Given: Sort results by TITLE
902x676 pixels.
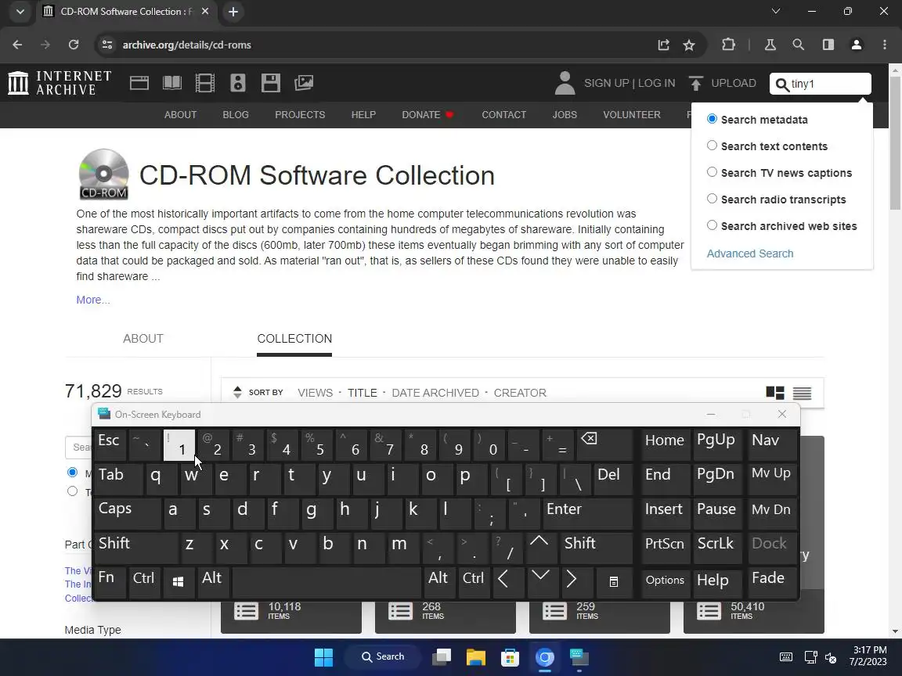Looking at the screenshot, I should point(363,393).
